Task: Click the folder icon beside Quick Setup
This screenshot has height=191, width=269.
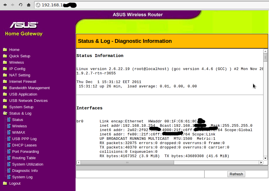Action: [5, 56]
